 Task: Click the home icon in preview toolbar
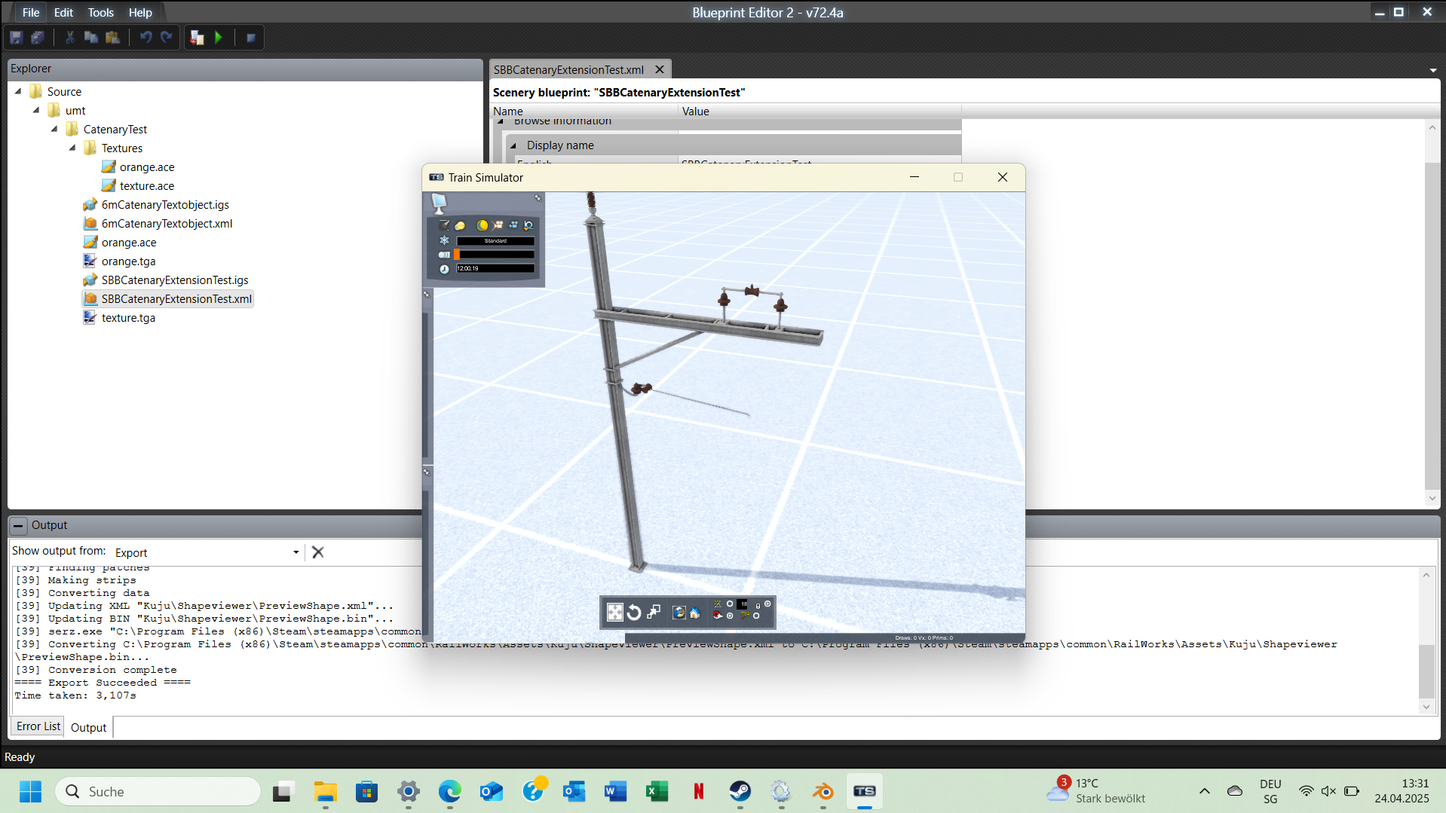(x=695, y=613)
